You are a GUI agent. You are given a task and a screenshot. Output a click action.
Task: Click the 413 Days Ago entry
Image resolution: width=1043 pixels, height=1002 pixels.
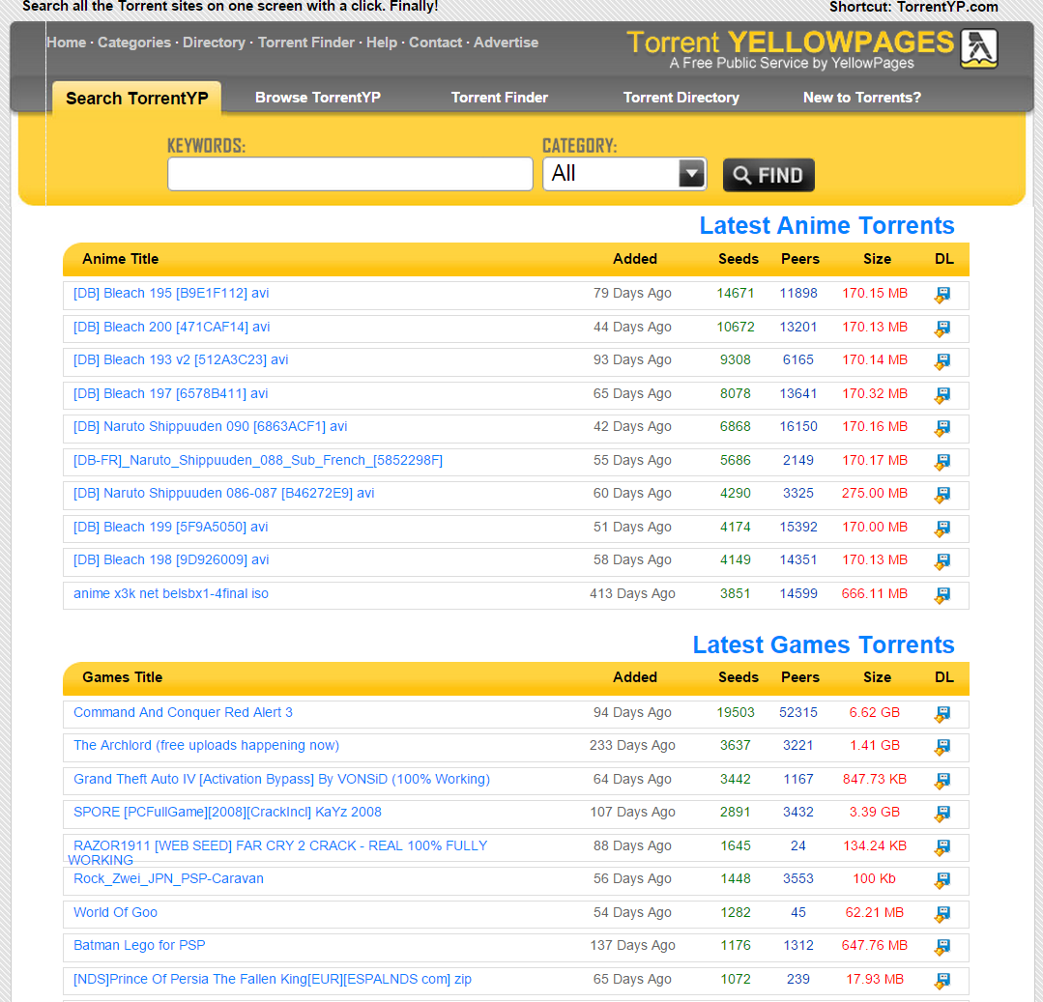point(632,593)
